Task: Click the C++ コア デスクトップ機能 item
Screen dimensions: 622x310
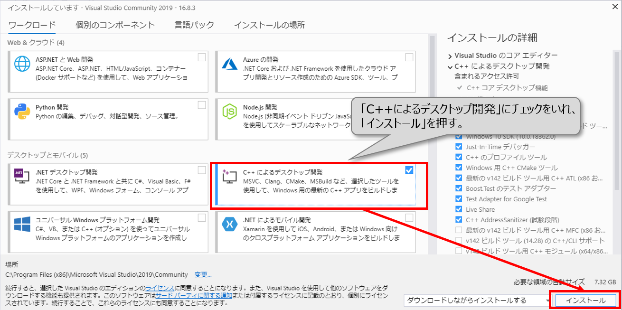Action: [507, 88]
